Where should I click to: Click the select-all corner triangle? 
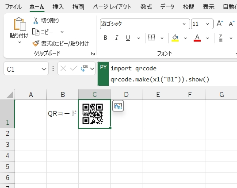(10, 95)
